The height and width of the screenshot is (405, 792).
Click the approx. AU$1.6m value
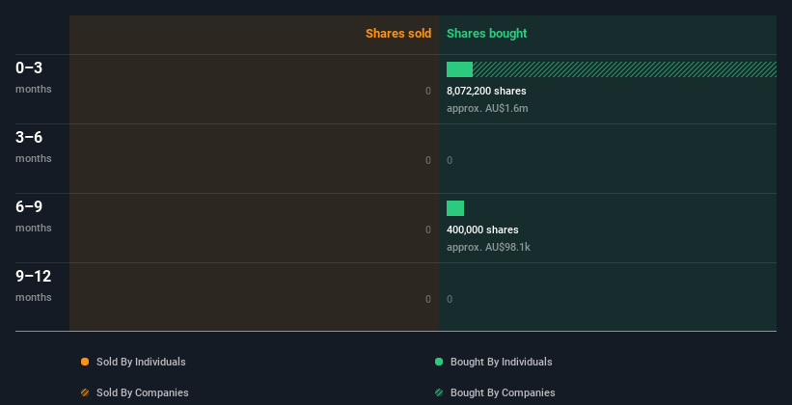[x=487, y=108]
